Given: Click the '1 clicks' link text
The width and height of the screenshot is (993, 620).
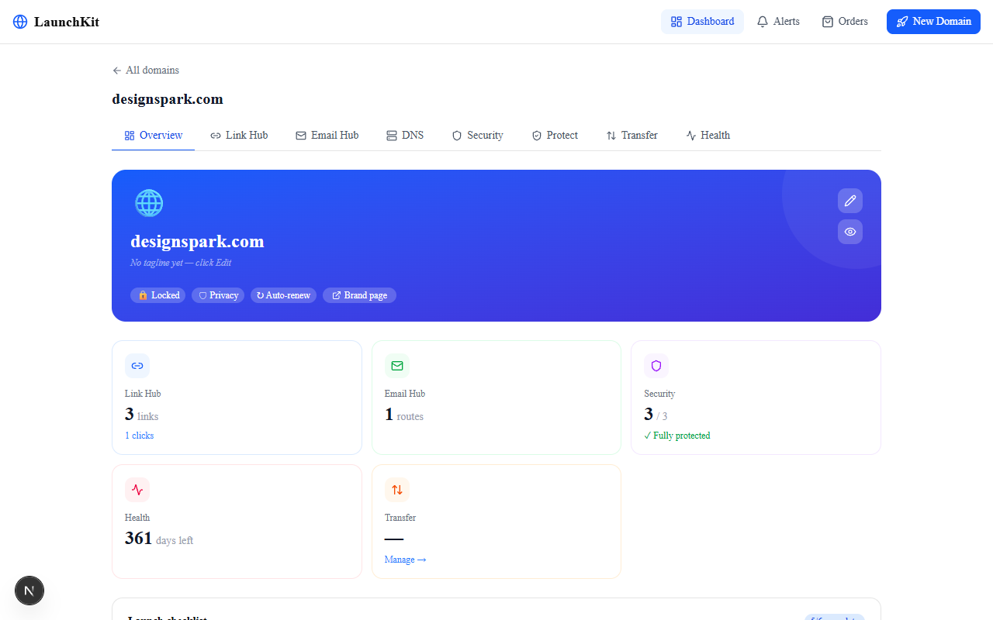Looking at the screenshot, I should coord(140,436).
